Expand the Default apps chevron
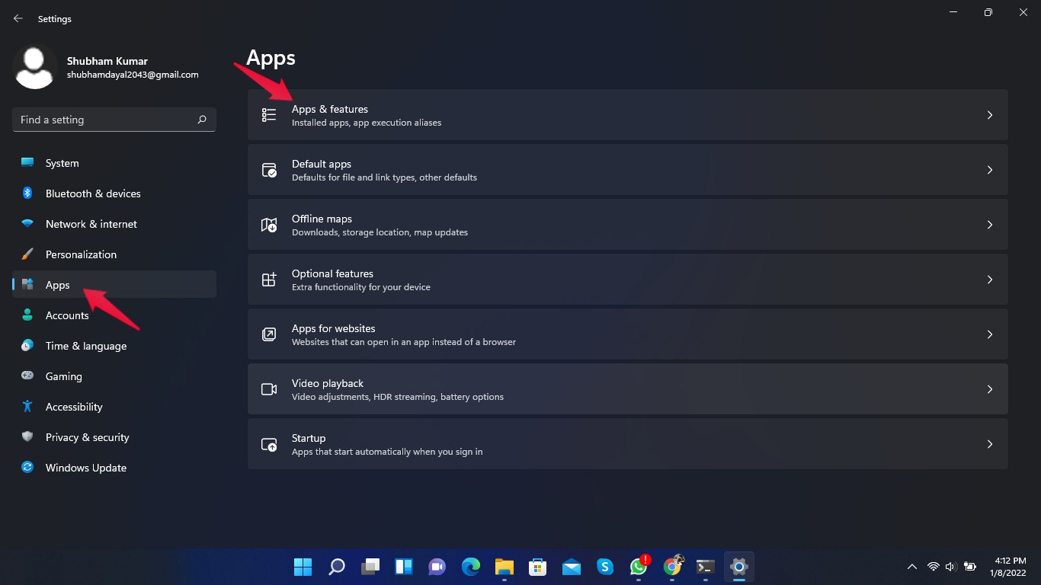 tap(989, 170)
